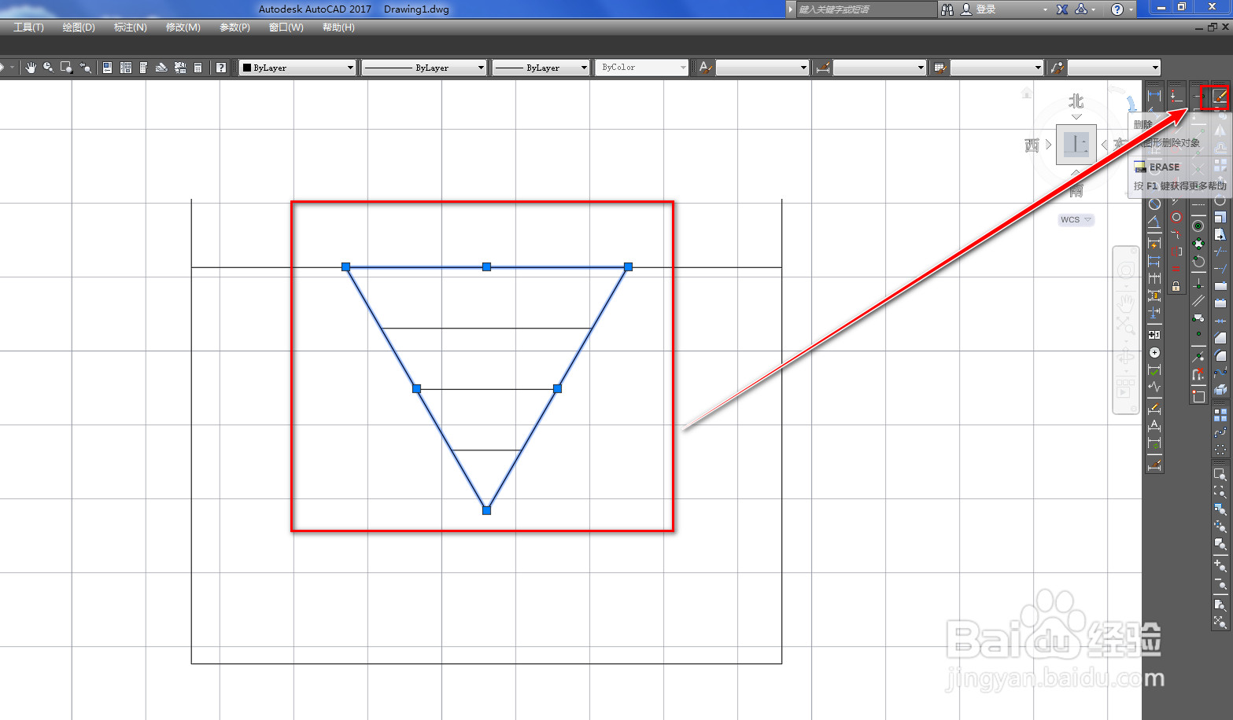The image size is (1233, 720).
Task: Open the dimension style dropdown
Action: [880, 68]
